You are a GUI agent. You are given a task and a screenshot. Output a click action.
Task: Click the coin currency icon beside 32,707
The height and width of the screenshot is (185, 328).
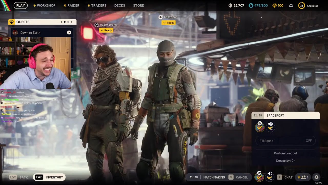click(230, 5)
